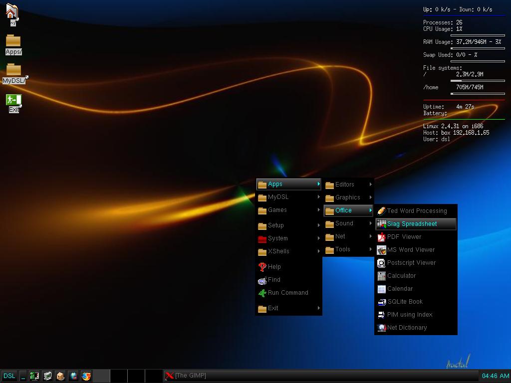Viewport: 511px width, 383px height.
Task: Click the red PDF Viewer icon
Action: 380,237
